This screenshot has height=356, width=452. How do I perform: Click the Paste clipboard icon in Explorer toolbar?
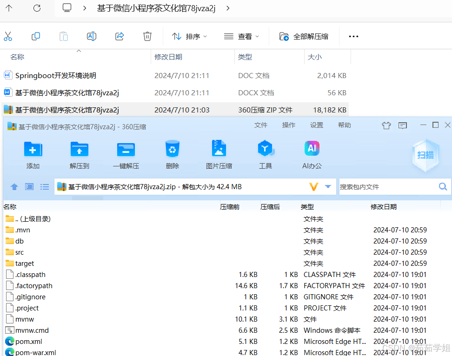point(63,36)
